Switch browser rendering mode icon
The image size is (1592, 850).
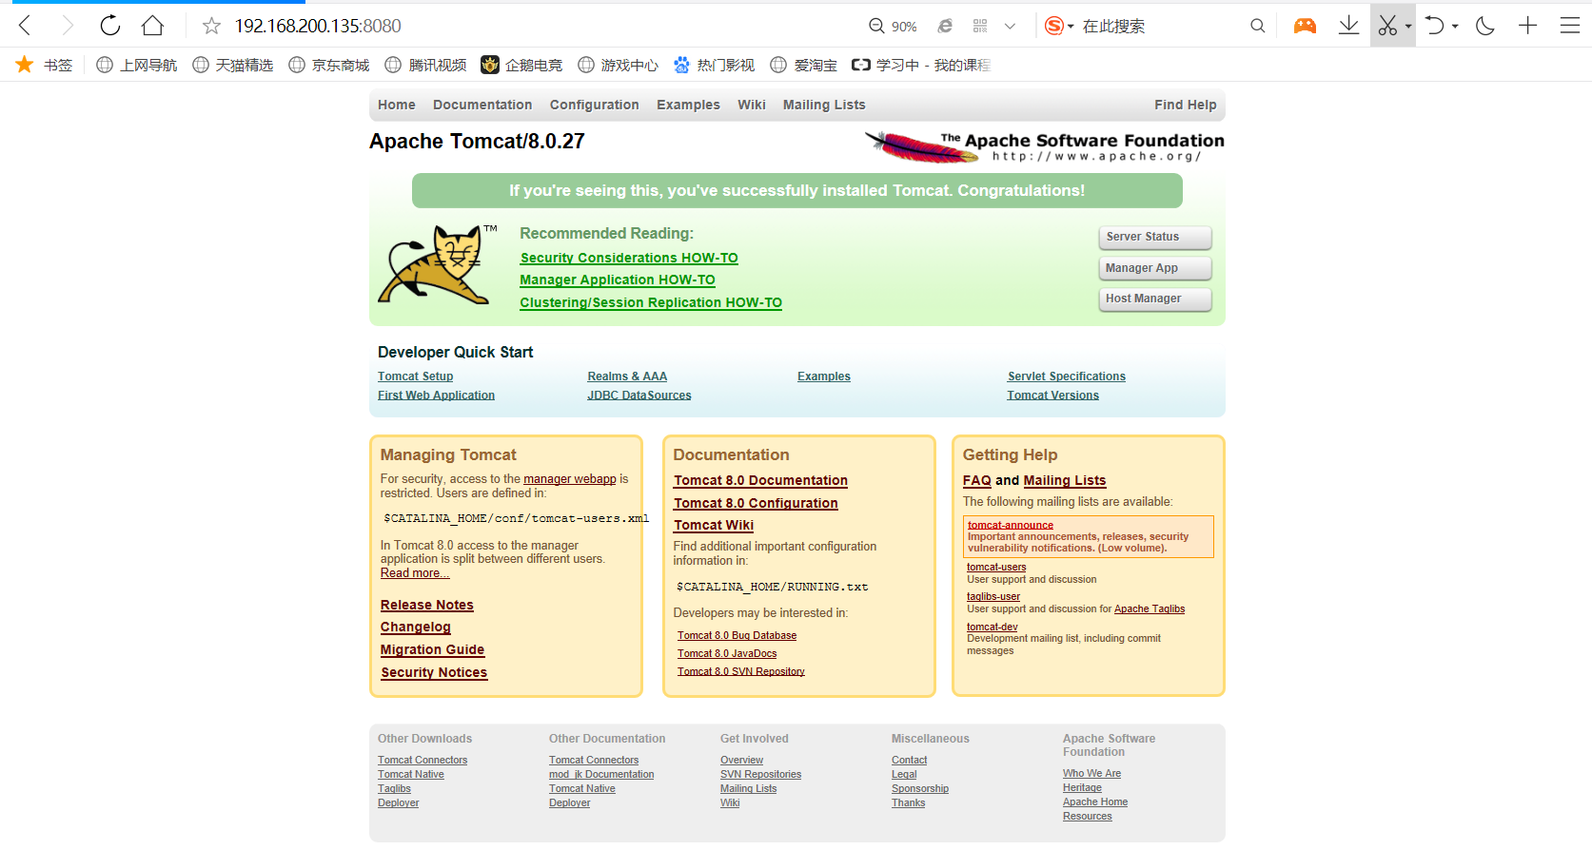pyautogui.click(x=945, y=26)
